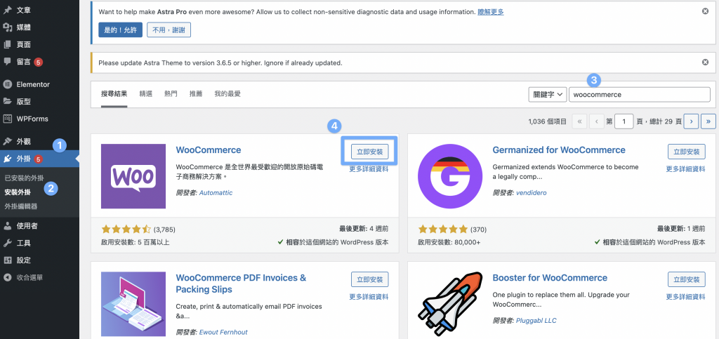Click the WooCommerce PDF Invoices & Packing Slips title
Viewport: 719px width, 339px height.
point(242,284)
